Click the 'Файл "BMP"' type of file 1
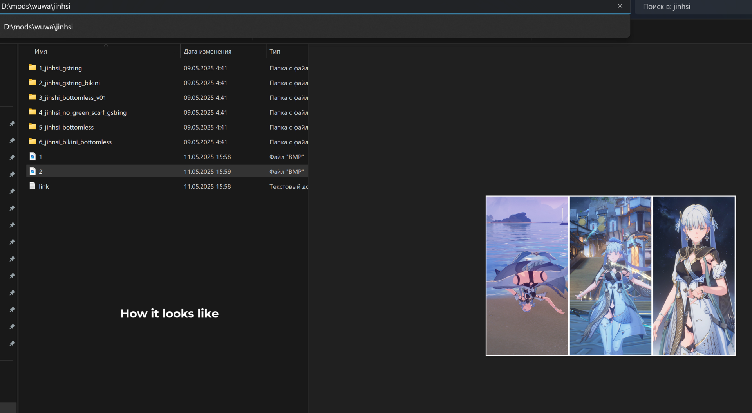Image resolution: width=752 pixels, height=413 pixels. pos(287,157)
